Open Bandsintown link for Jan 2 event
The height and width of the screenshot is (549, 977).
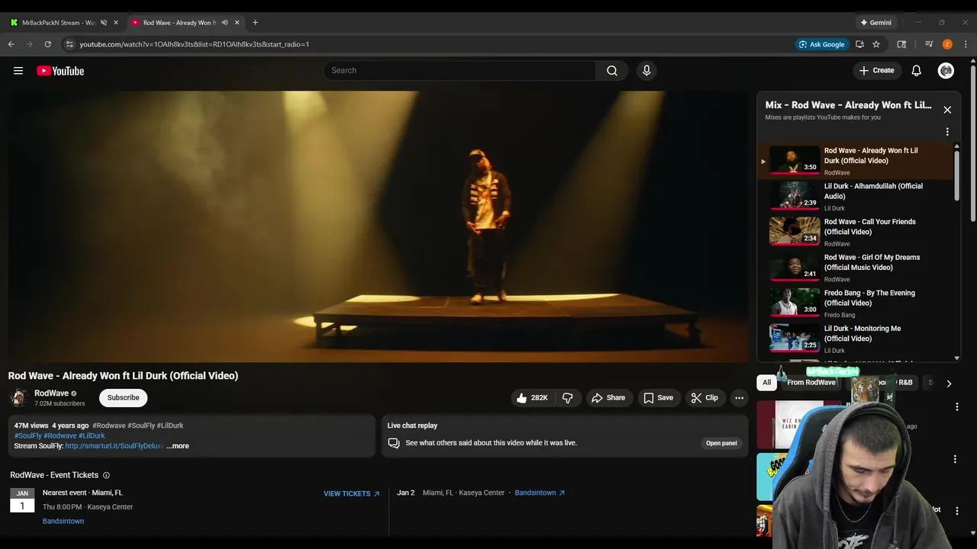click(x=540, y=493)
